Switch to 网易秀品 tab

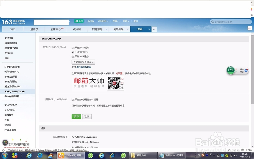coord(118,29)
